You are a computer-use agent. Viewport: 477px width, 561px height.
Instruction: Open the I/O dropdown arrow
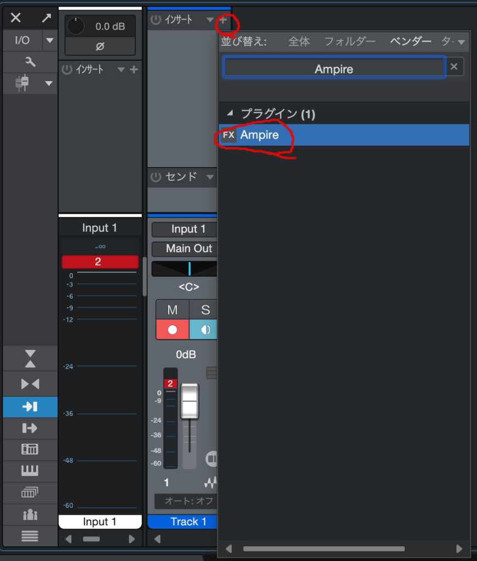click(x=49, y=41)
